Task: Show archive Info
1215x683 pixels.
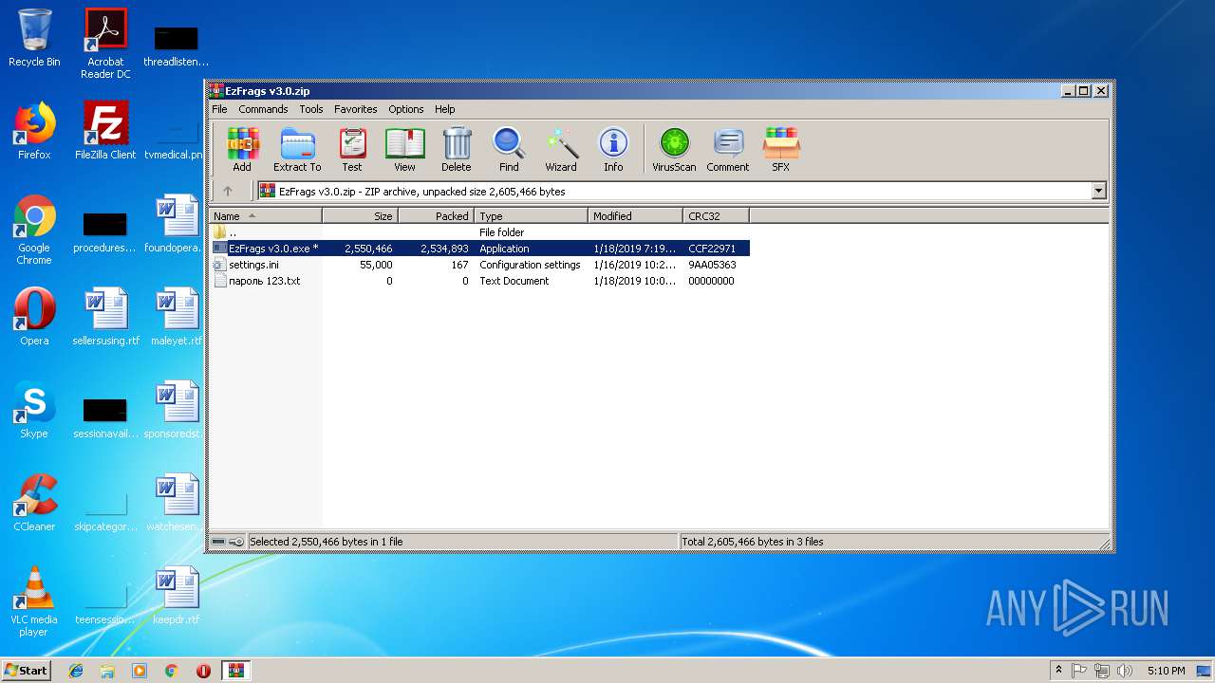Action: [613, 150]
